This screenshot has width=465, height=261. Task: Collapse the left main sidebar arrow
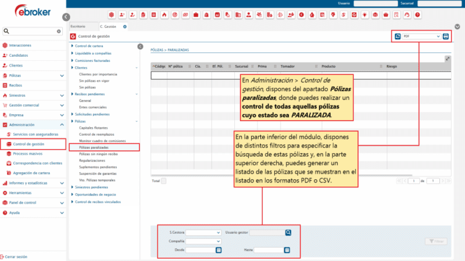coord(66,17)
